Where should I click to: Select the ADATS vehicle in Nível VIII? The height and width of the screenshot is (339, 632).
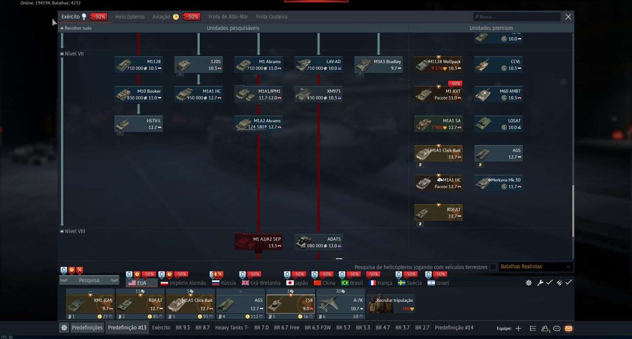tap(318, 242)
